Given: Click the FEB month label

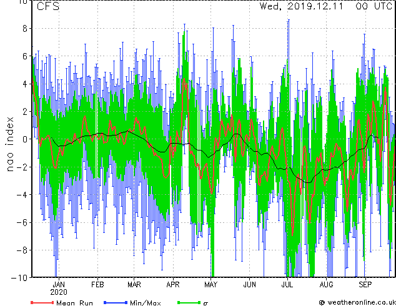Looking at the screenshot, I should 97,285.
